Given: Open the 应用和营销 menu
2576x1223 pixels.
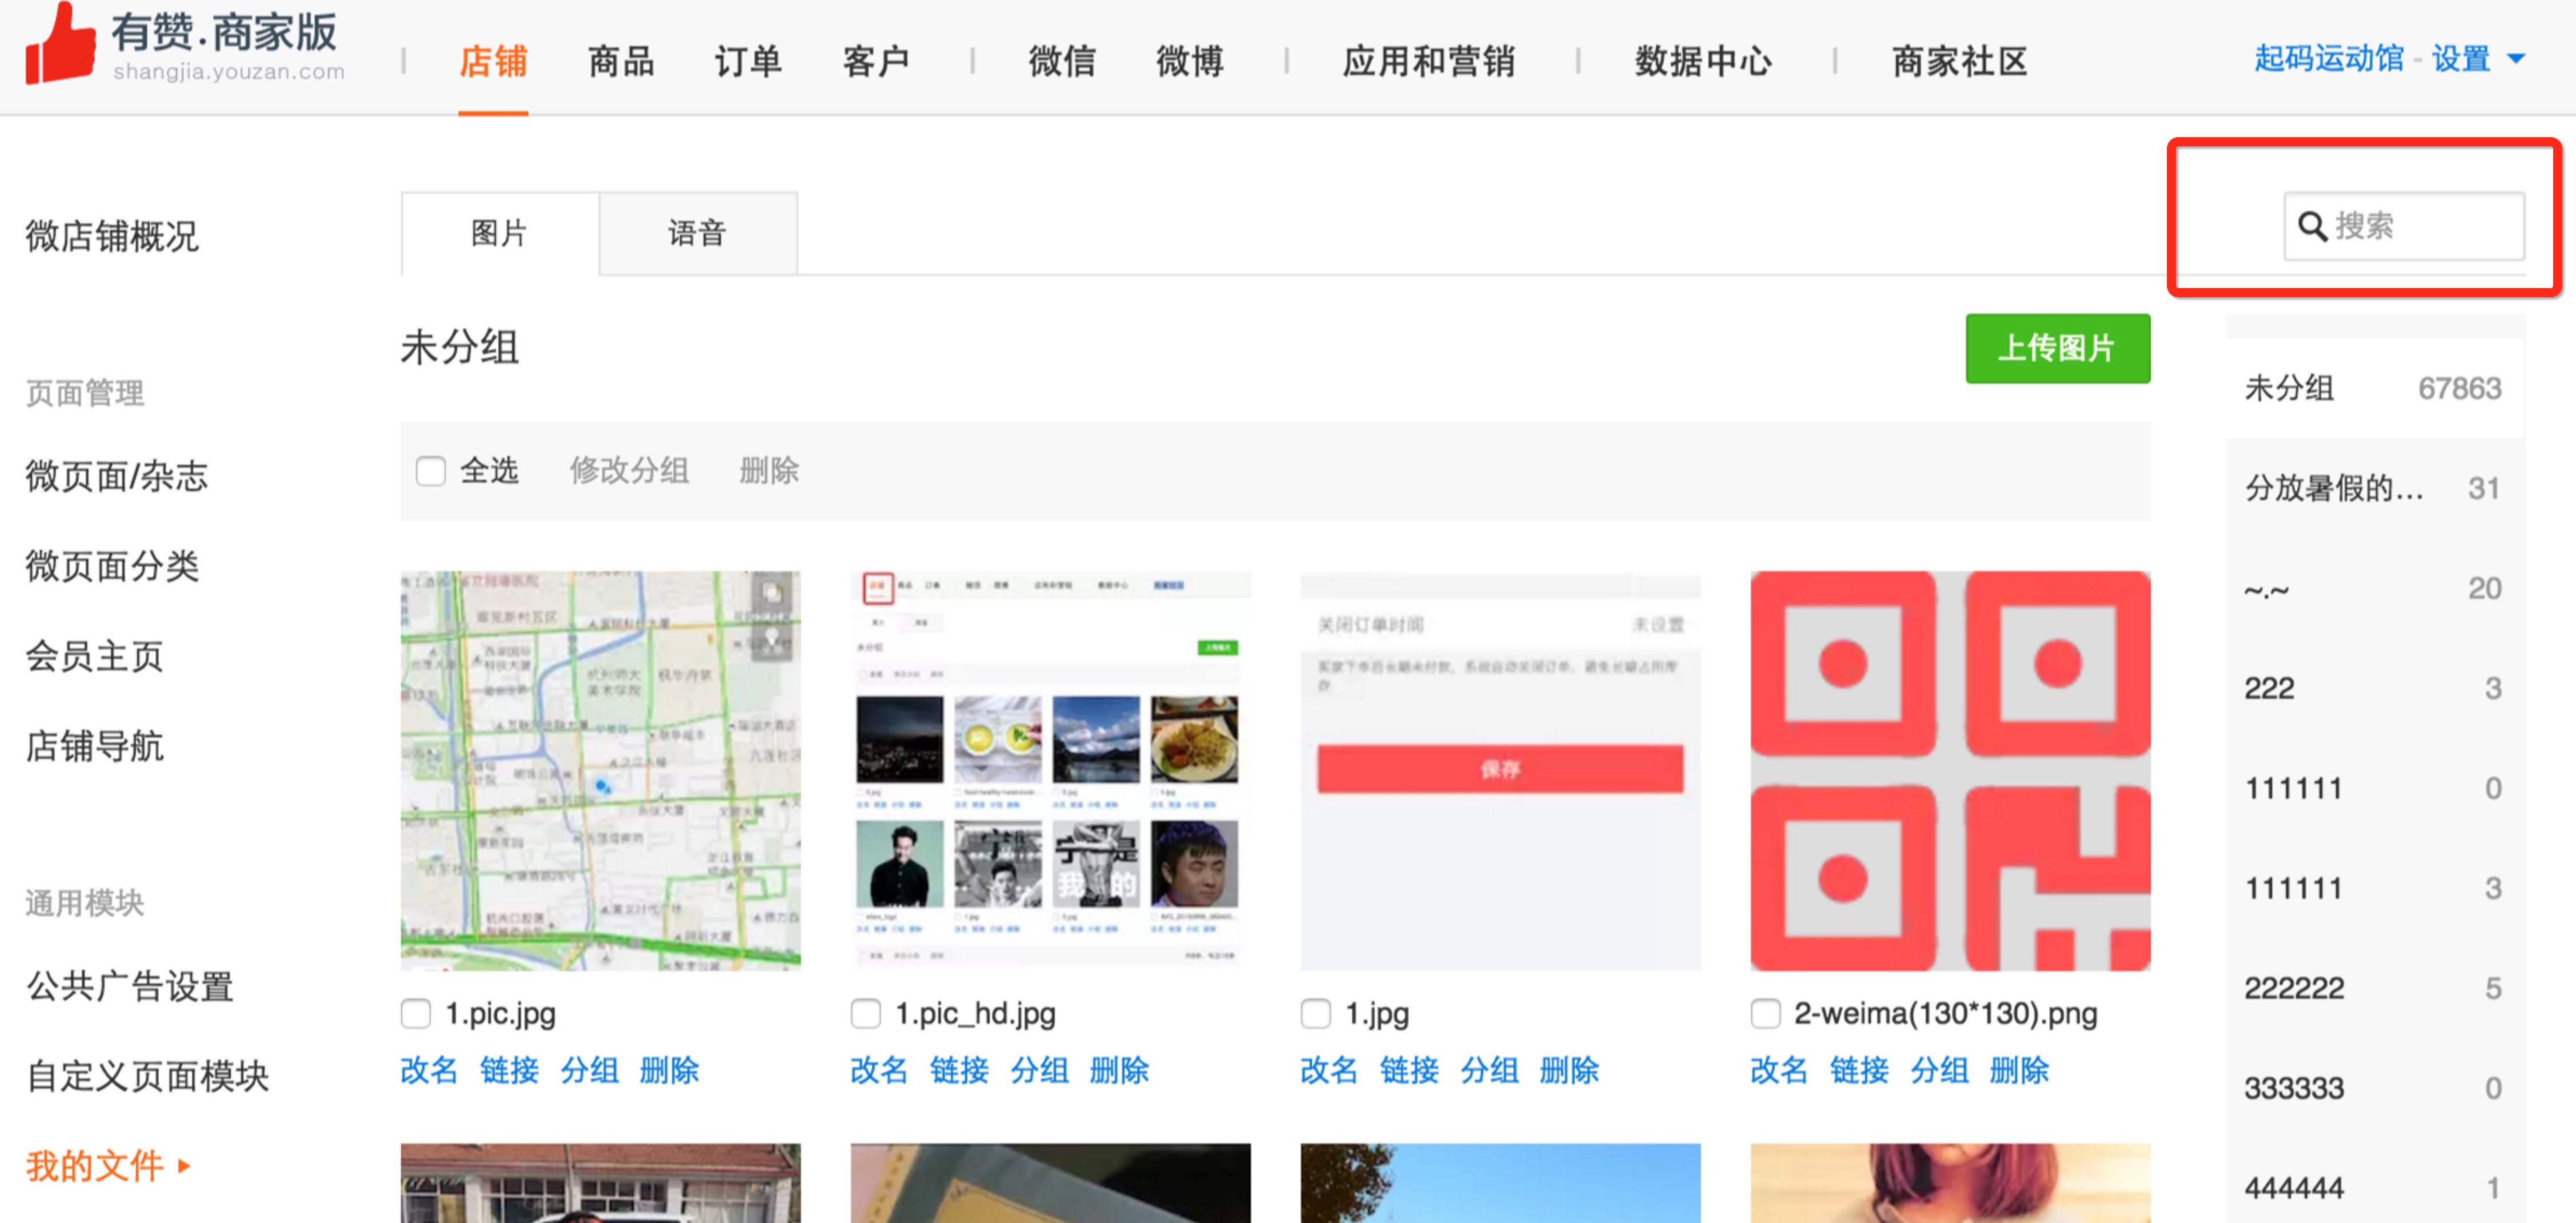Looking at the screenshot, I should point(1429,62).
